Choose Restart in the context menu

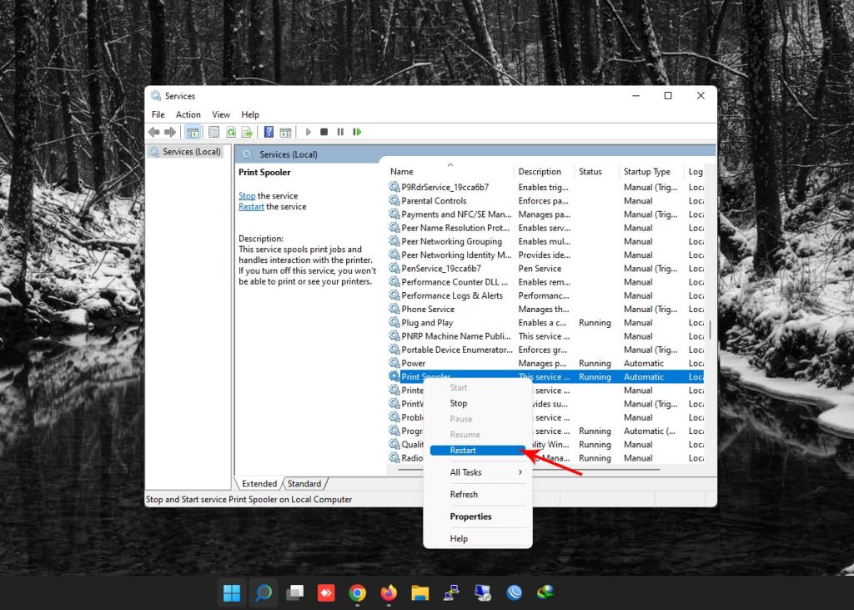[464, 451]
